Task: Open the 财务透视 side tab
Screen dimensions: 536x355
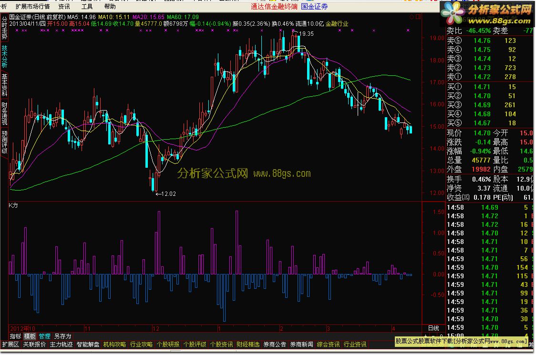Action: click(4, 113)
